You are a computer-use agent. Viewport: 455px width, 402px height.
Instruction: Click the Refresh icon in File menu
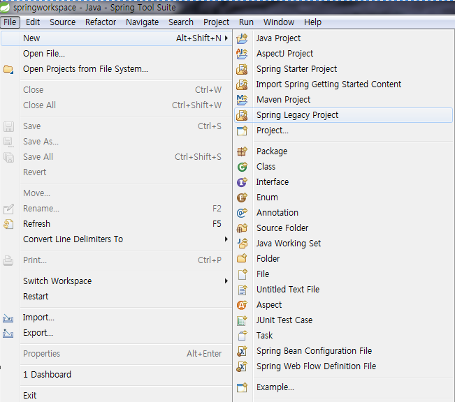pos(8,224)
